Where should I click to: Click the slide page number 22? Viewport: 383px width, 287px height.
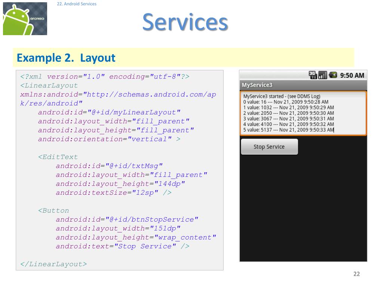point(356,274)
